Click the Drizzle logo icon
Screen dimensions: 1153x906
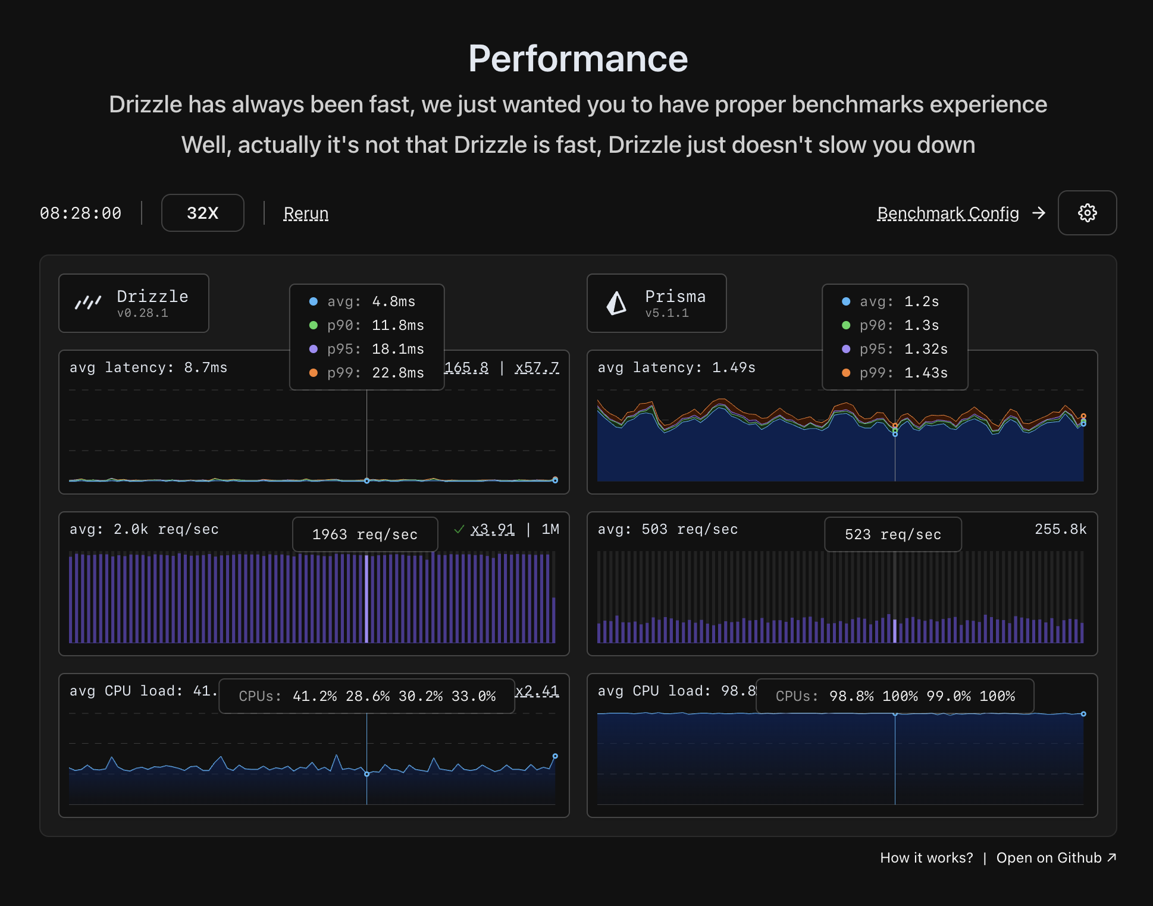[88, 303]
